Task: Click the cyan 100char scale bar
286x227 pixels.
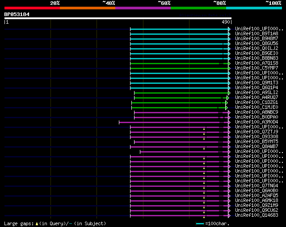Action: click(200, 224)
